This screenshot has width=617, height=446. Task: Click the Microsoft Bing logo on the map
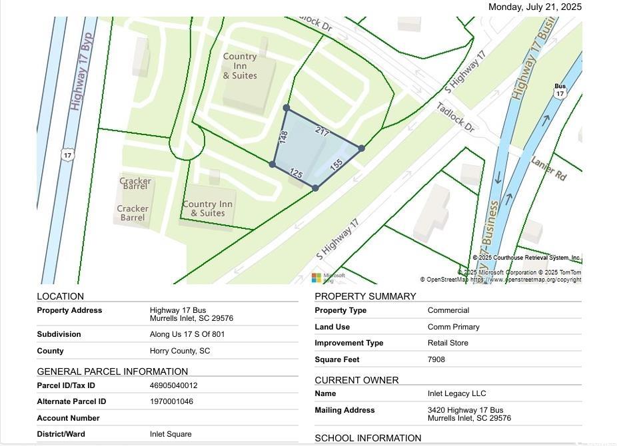click(328, 277)
